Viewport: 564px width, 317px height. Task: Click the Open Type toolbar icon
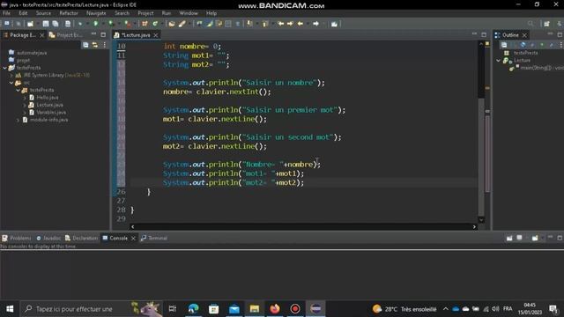click(x=172, y=24)
